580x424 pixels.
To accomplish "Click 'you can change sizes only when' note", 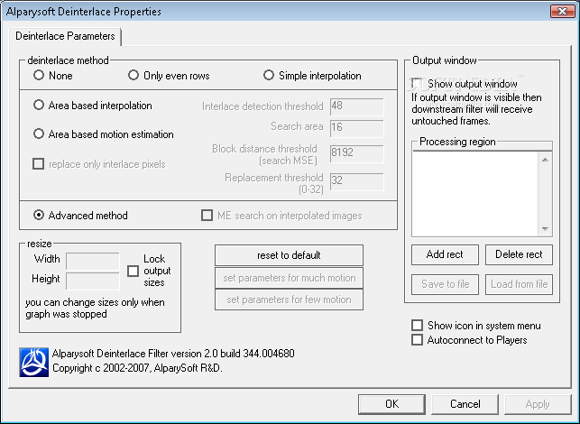I will click(x=95, y=302).
